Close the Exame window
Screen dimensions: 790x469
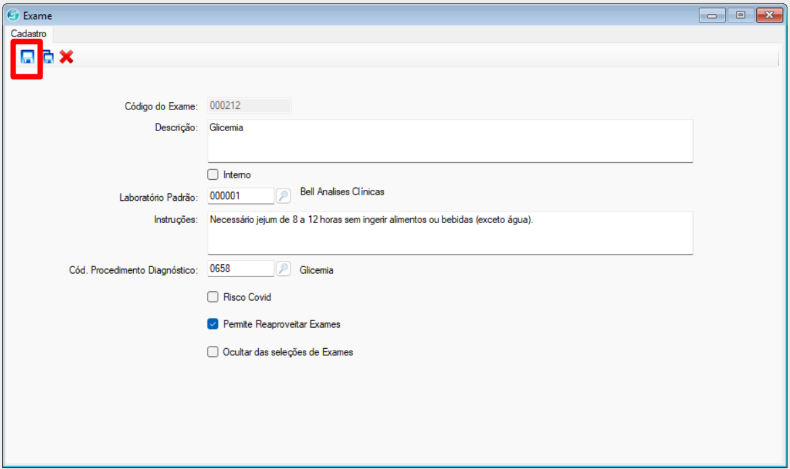[769, 15]
